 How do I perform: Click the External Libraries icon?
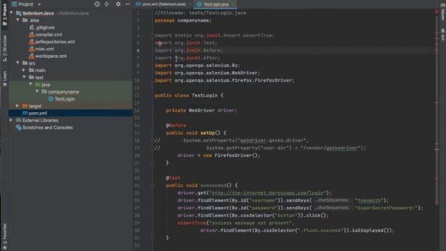tap(19, 120)
